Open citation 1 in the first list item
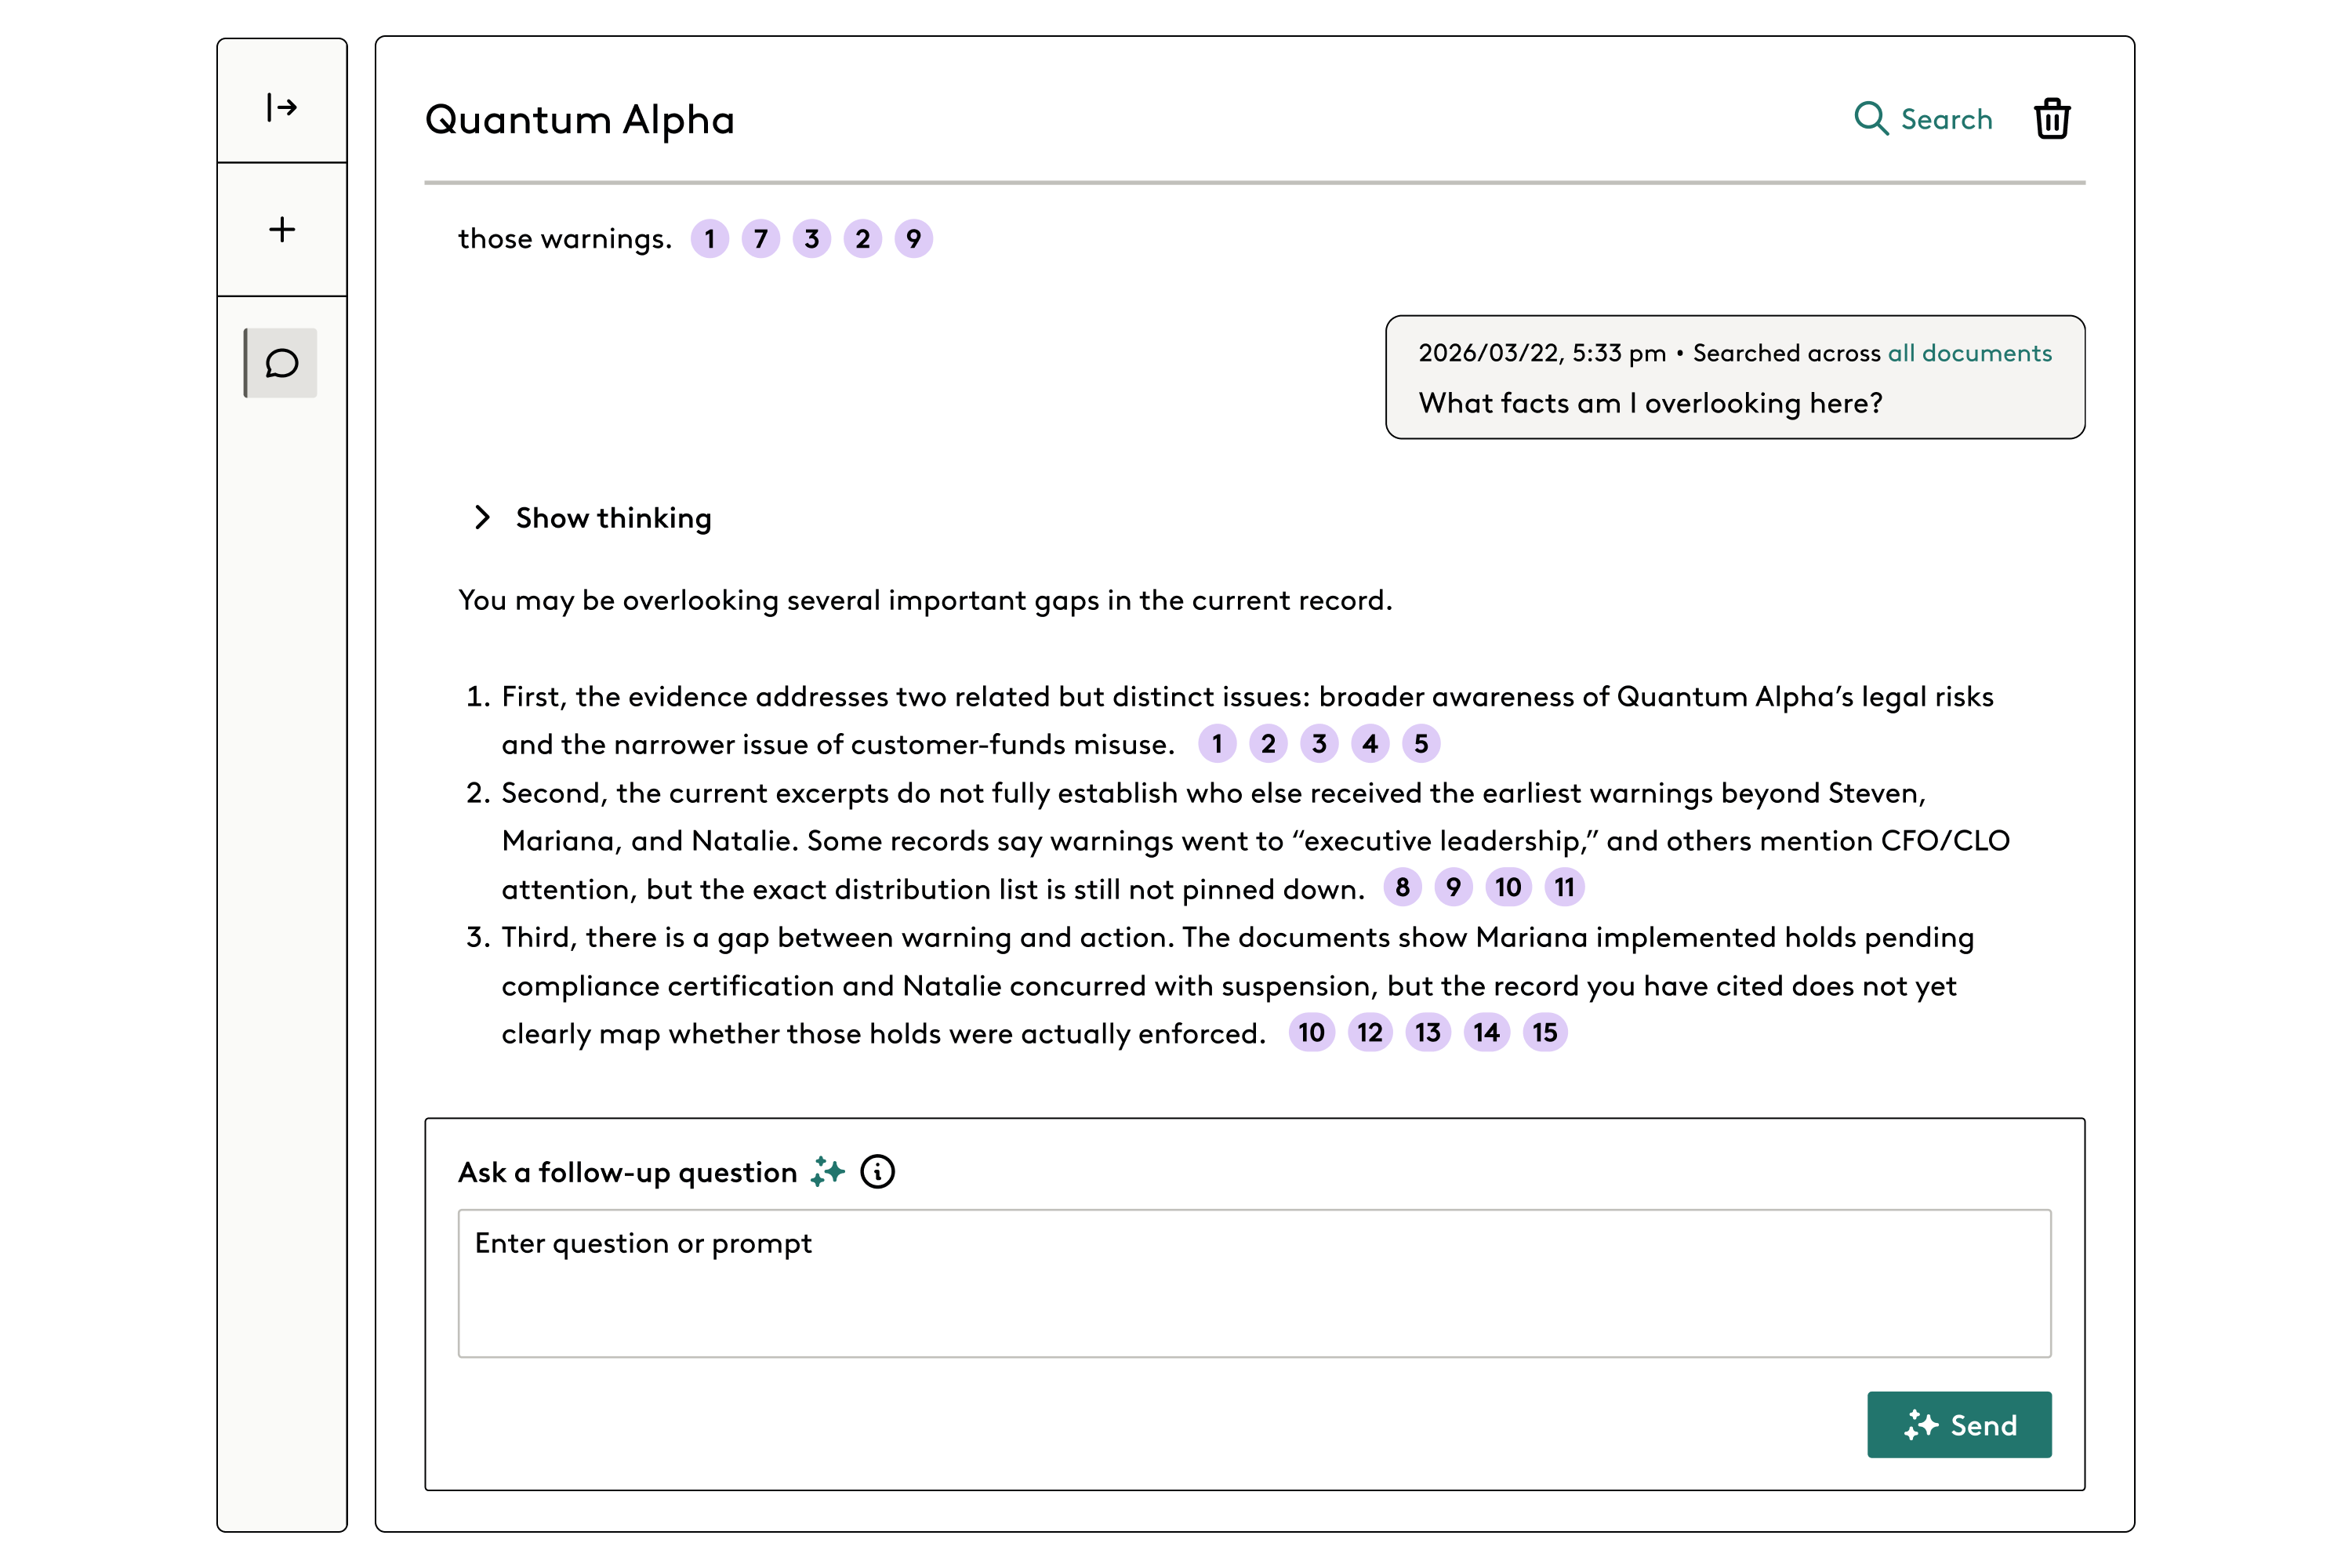2352x1568 pixels. click(1217, 744)
